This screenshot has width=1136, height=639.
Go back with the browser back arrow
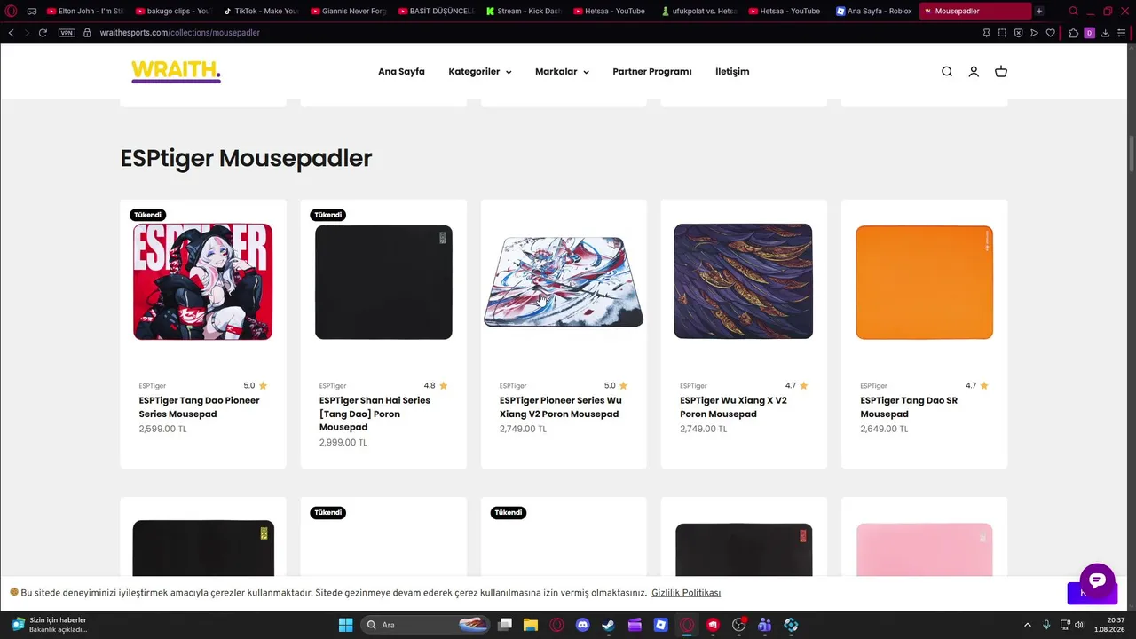[x=11, y=33]
